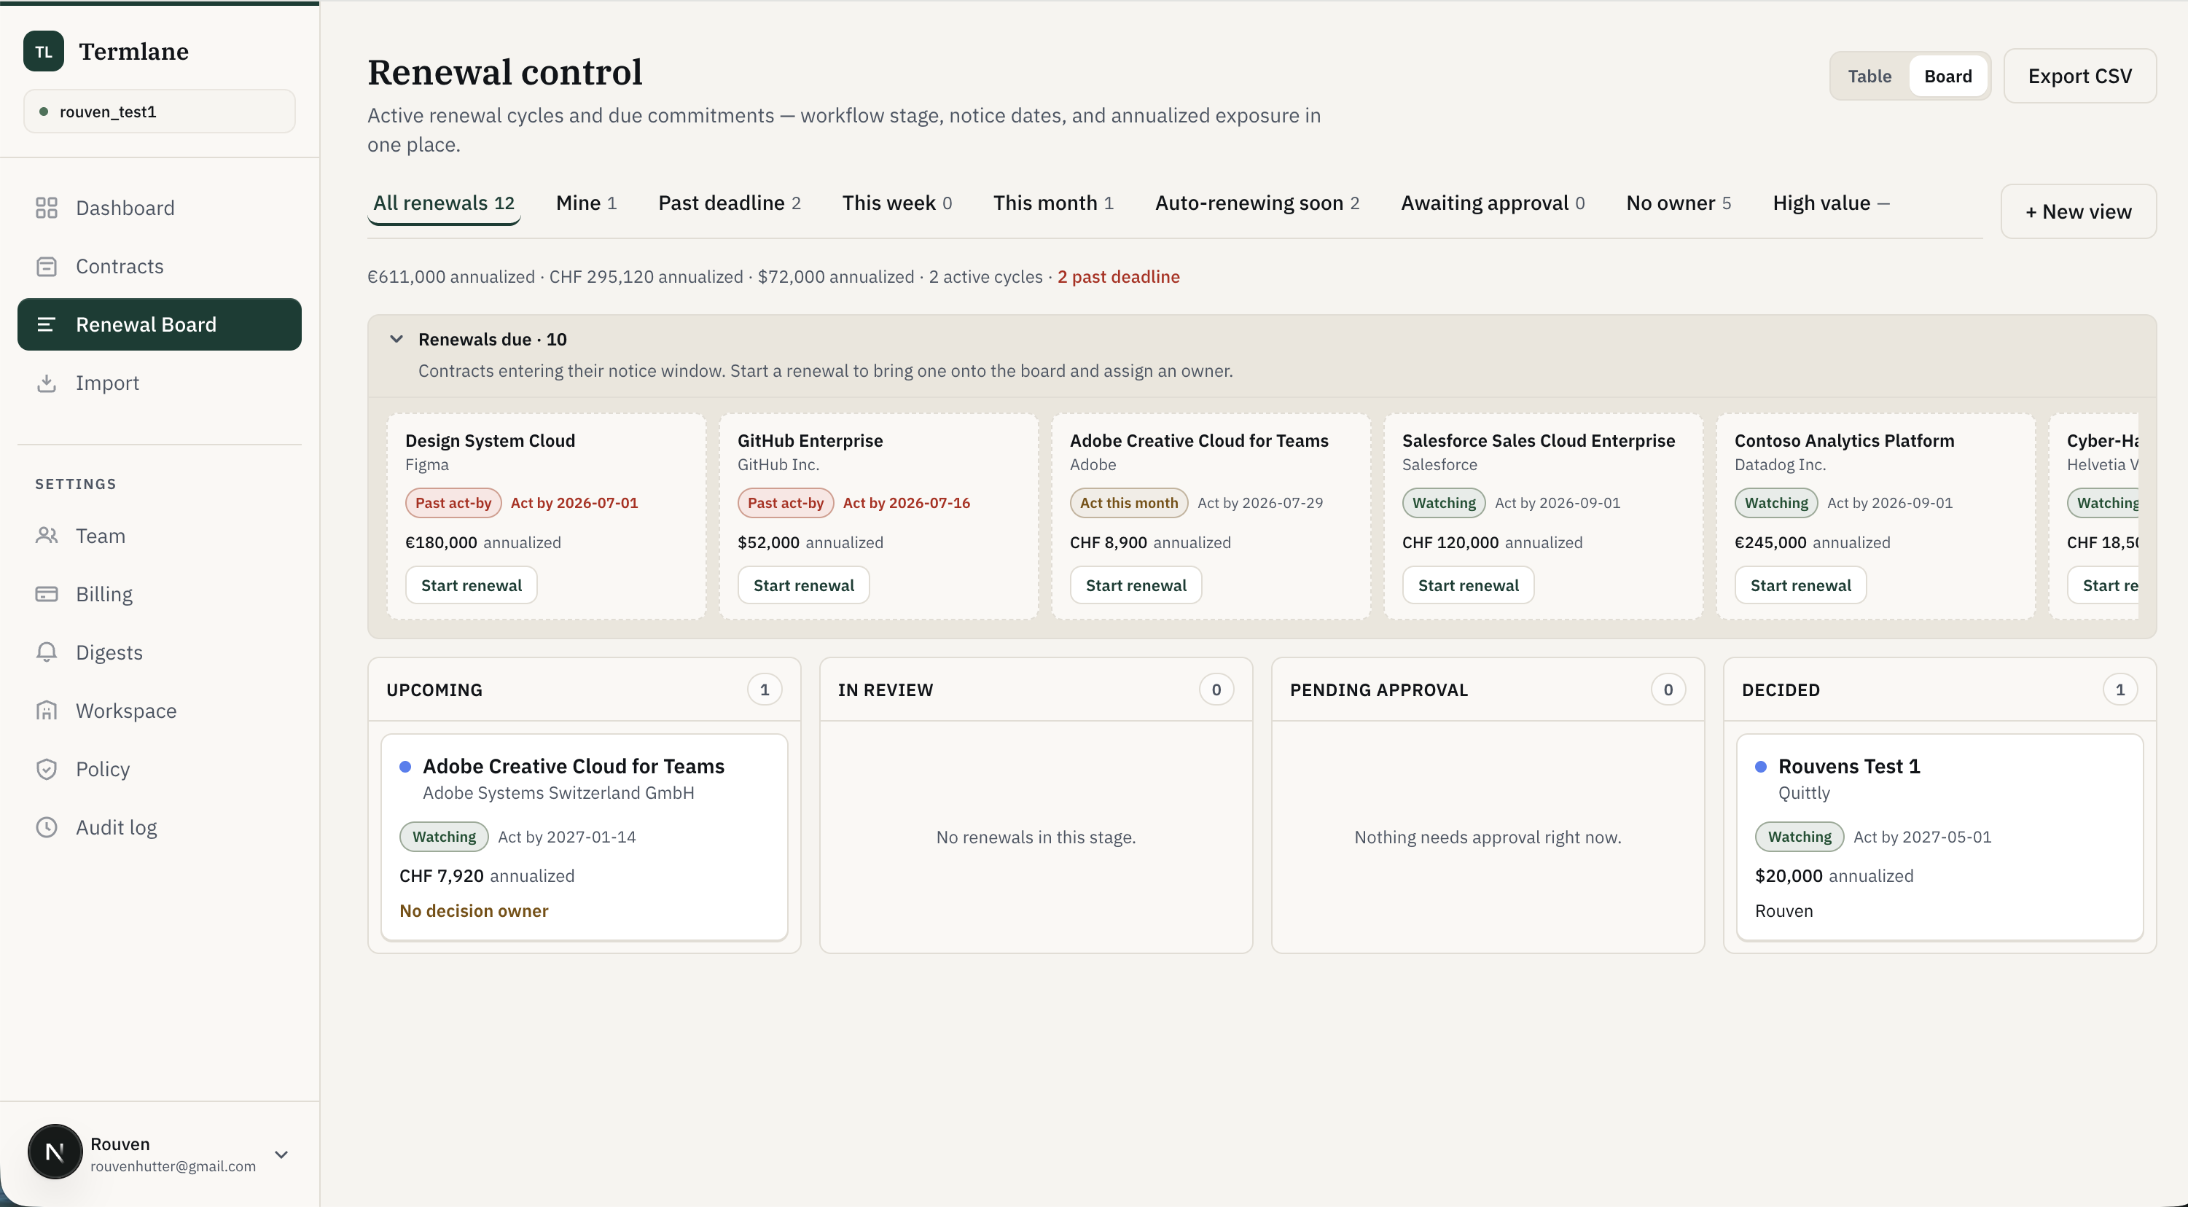Open the No owner tab
The image size is (2188, 1207).
[1679, 203]
